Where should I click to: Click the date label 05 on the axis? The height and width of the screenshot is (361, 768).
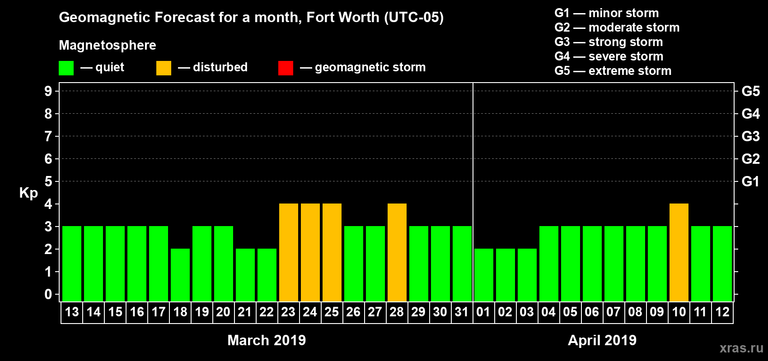point(570,312)
